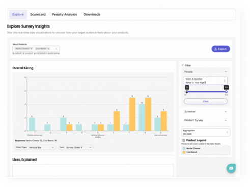Open the Chart Type dropdown

pos(35,147)
